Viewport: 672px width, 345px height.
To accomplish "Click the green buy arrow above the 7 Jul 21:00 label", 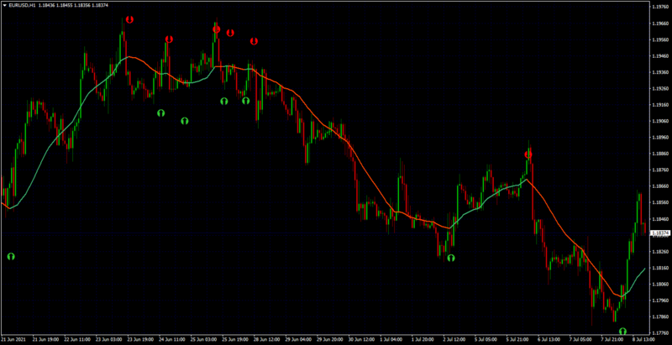I will tap(622, 332).
